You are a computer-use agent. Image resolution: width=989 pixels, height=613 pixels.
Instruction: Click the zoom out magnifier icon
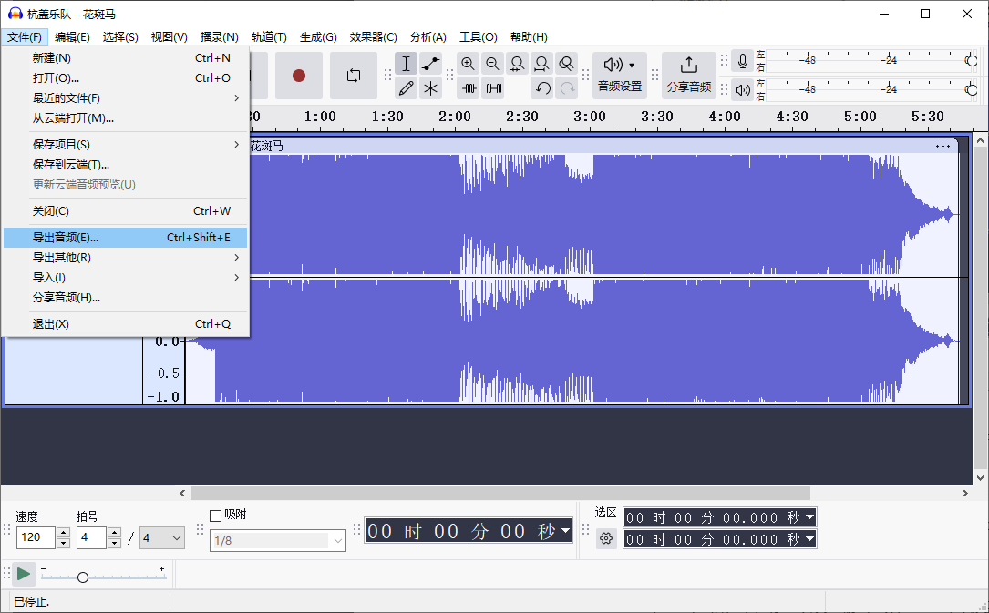pos(493,64)
